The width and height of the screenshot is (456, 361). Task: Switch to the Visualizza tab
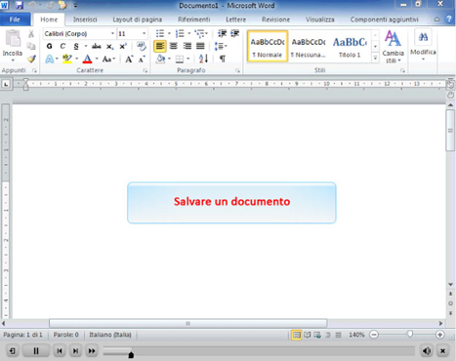pyautogui.click(x=320, y=20)
